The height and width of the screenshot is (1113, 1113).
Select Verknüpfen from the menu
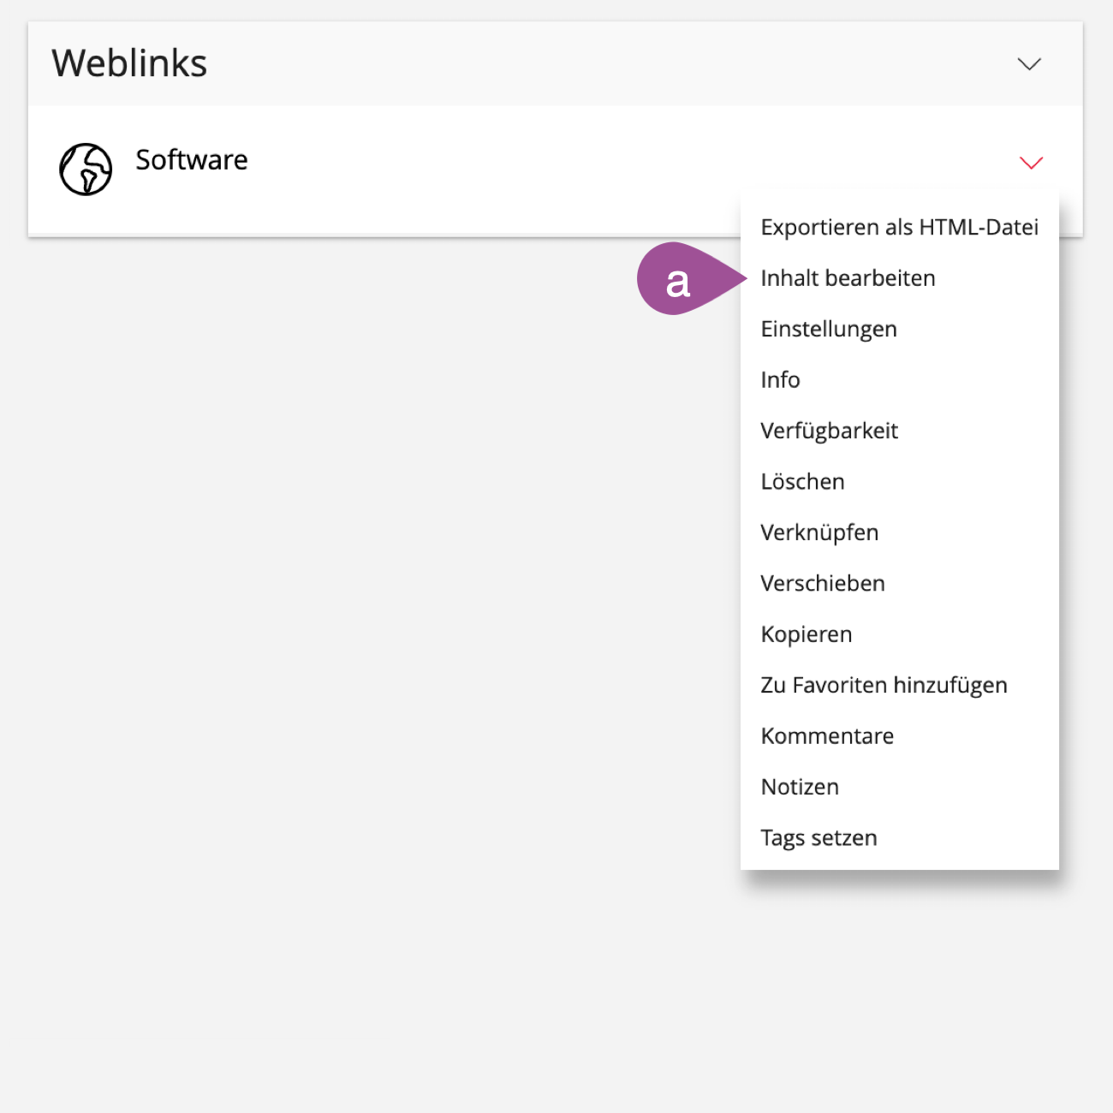click(x=819, y=533)
